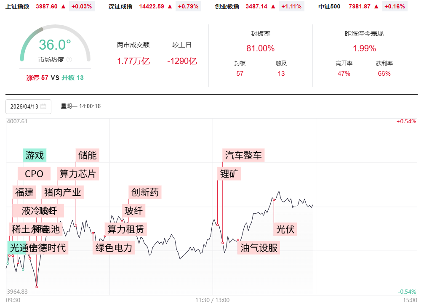Screen dimensions: 424x308
Task: Click the market heat gauge arc
Action: 29,37
